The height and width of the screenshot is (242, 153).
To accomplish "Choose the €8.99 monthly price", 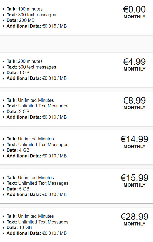I will [x=134, y=100].
